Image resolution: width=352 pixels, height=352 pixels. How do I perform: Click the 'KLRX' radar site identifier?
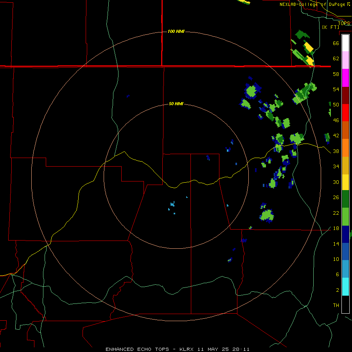coord(187,349)
